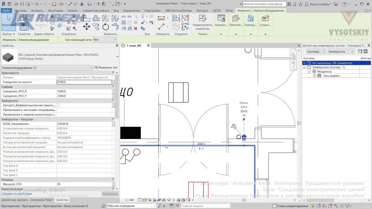Collapse the 'Зависимости' properties section
Viewport: 372px width, 209px height.
(x=113, y=73)
